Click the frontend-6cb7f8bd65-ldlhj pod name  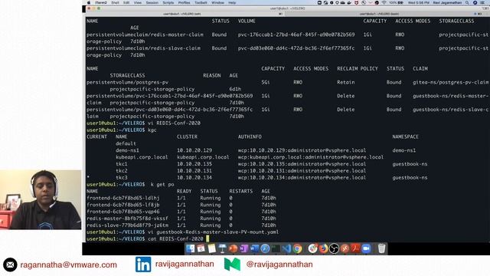coord(123,198)
